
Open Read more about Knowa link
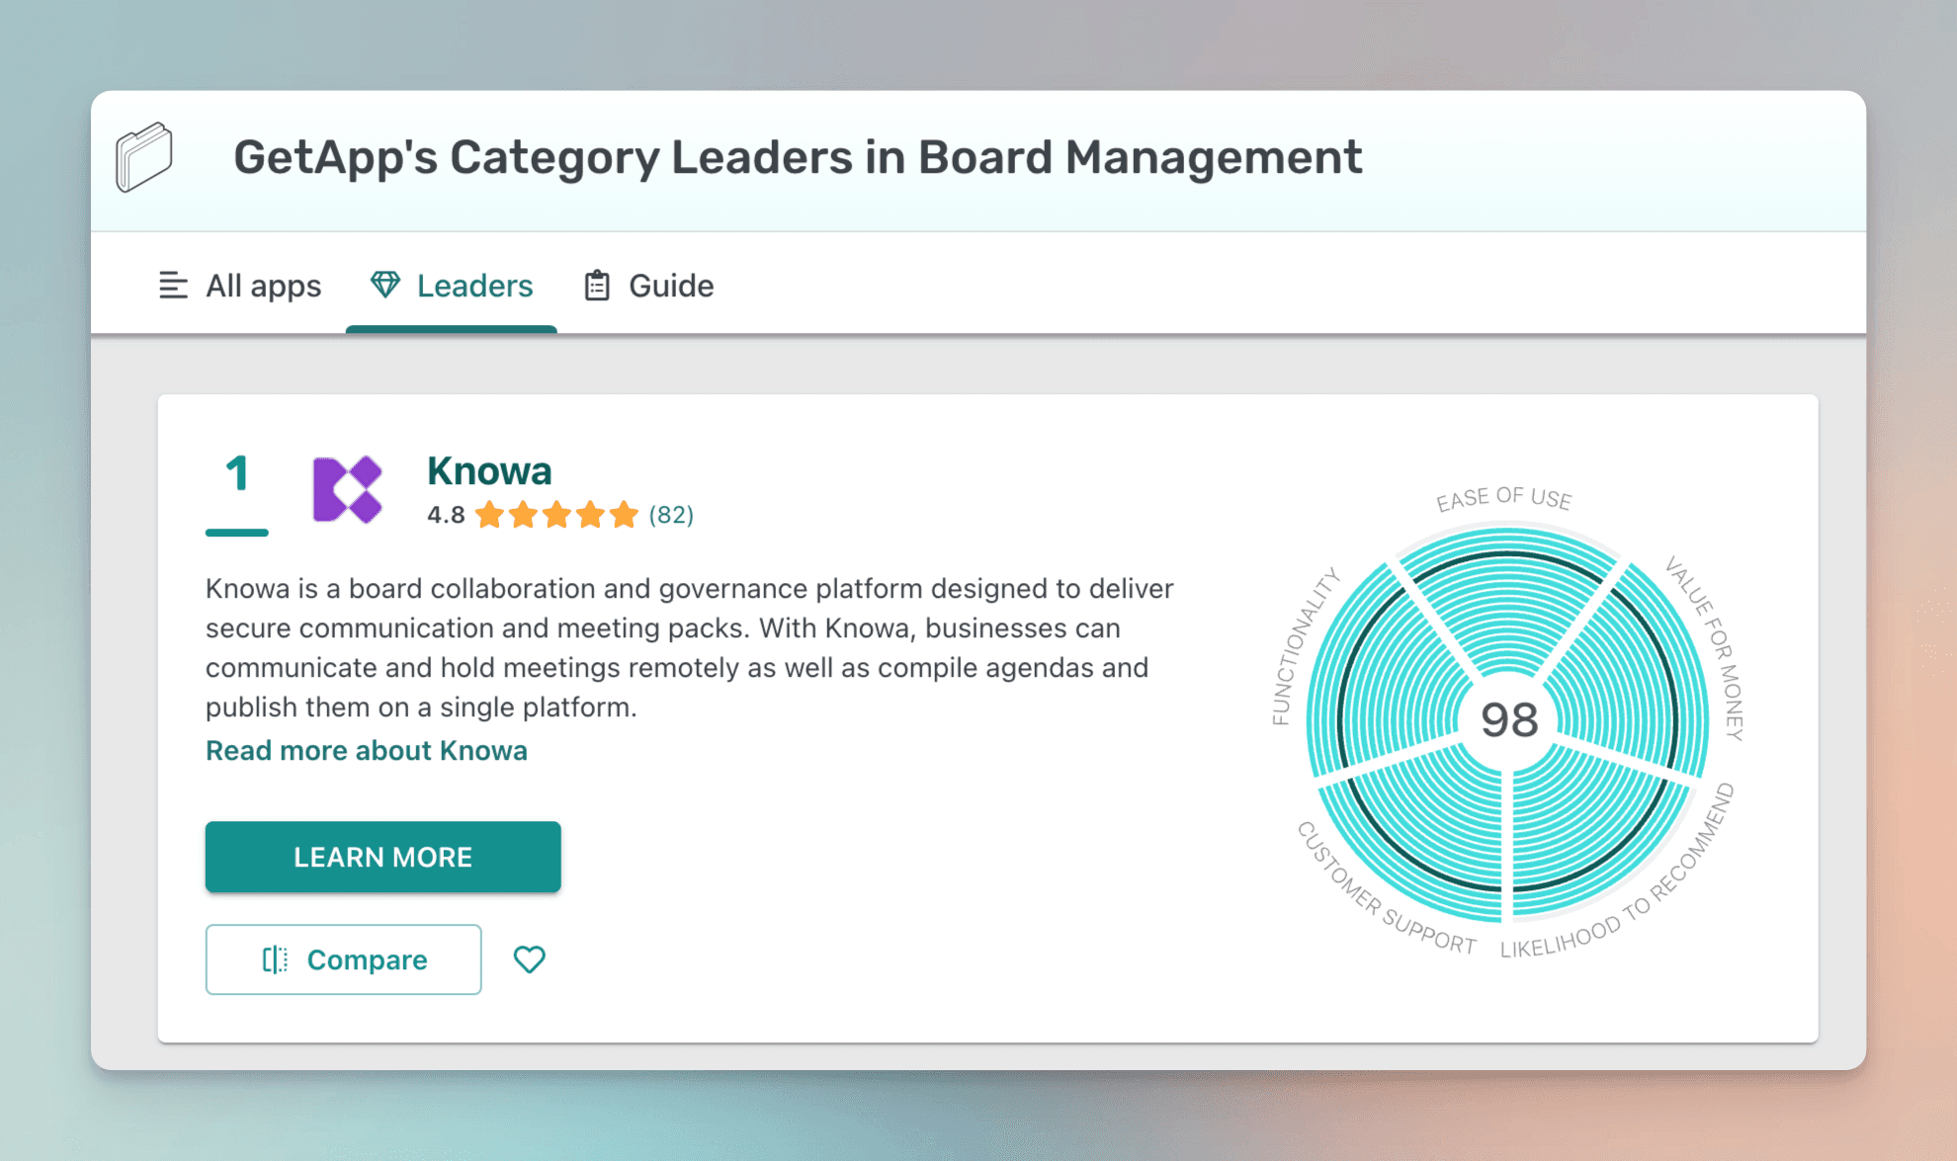[x=366, y=750]
